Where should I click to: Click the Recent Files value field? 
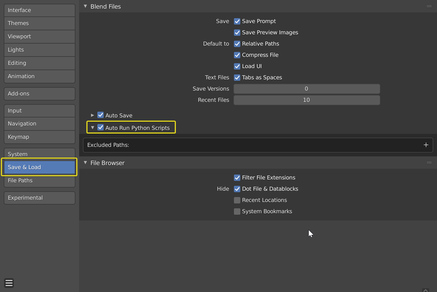coord(306,100)
